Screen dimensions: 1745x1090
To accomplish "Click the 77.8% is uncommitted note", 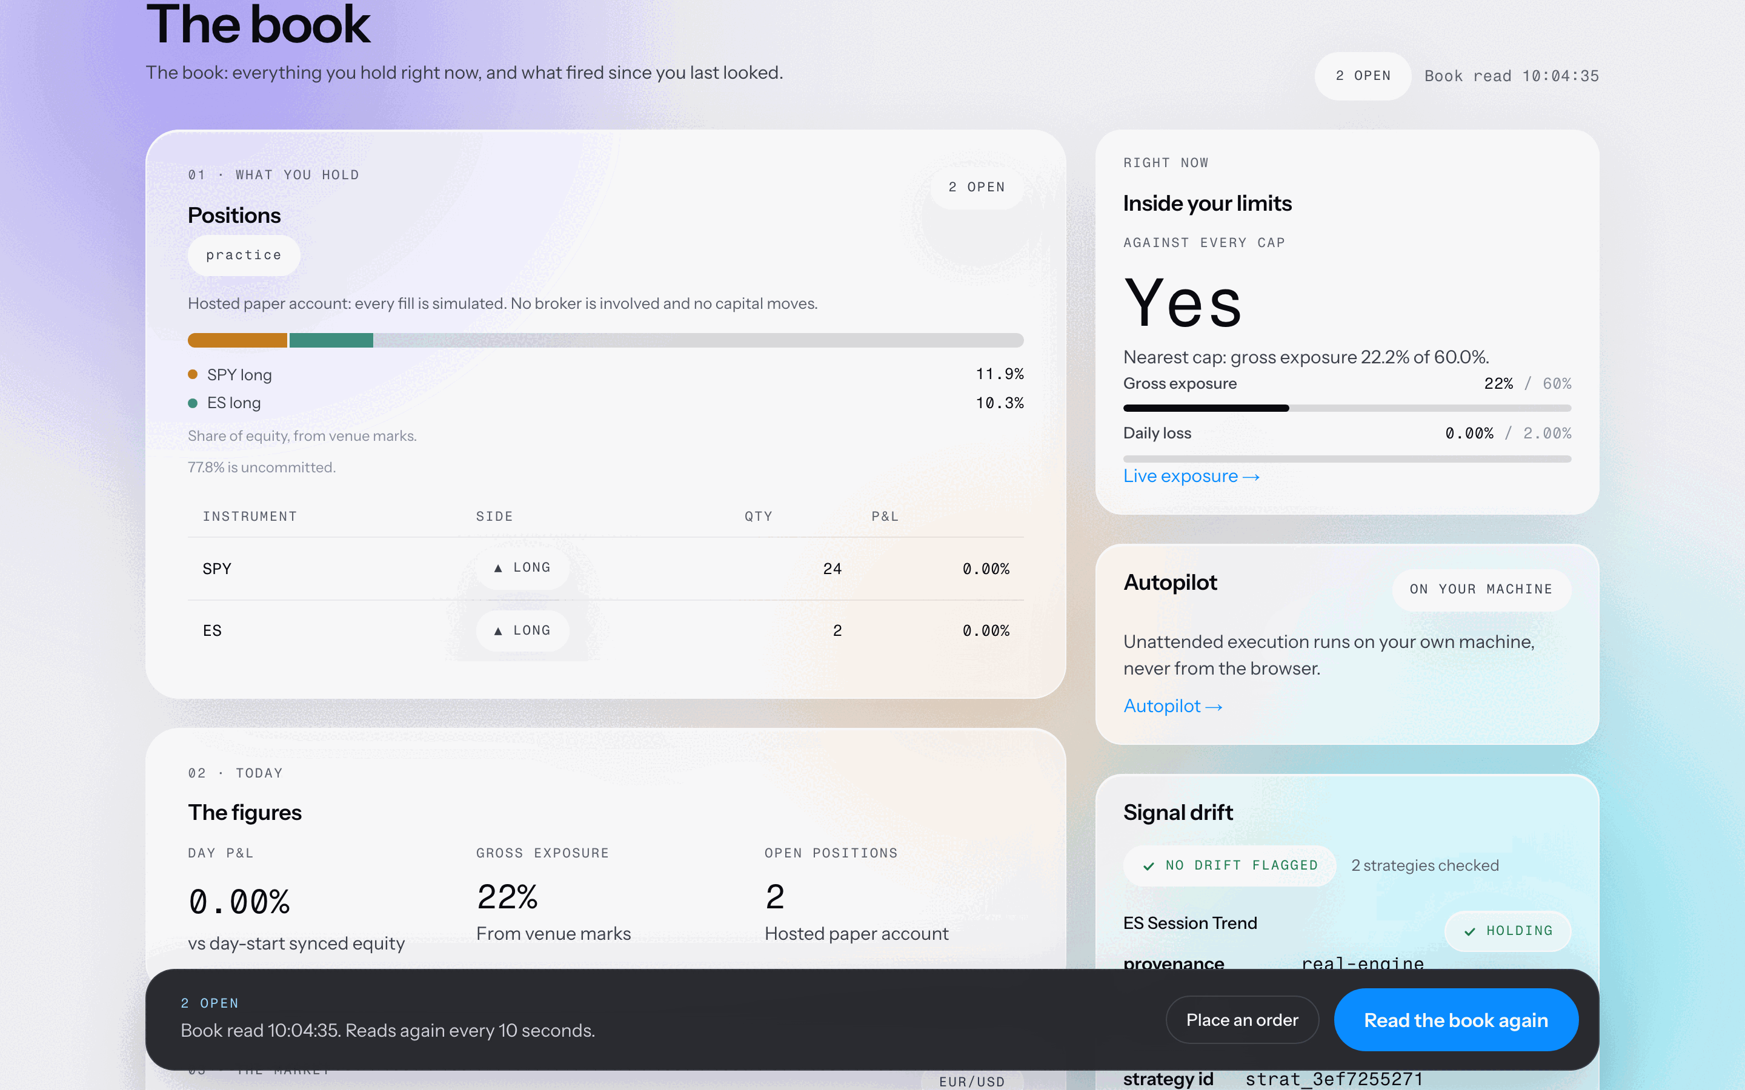I will [x=262, y=467].
